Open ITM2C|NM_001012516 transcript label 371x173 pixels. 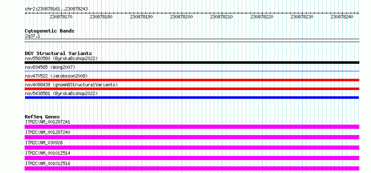[x=48, y=163]
